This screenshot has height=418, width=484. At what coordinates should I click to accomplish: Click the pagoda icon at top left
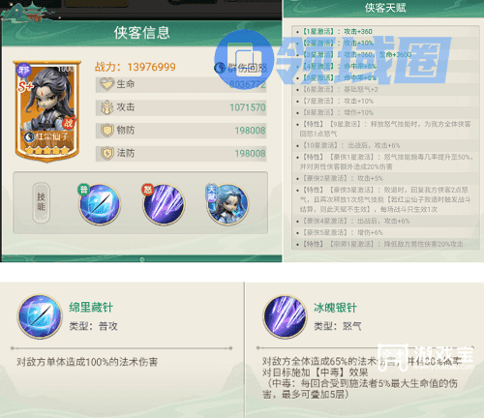click(31, 12)
